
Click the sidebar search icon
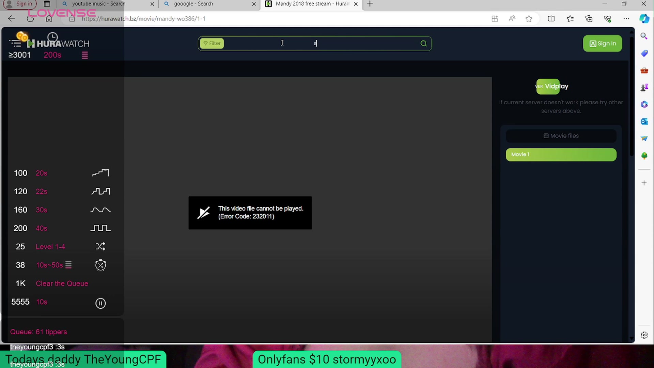644,36
